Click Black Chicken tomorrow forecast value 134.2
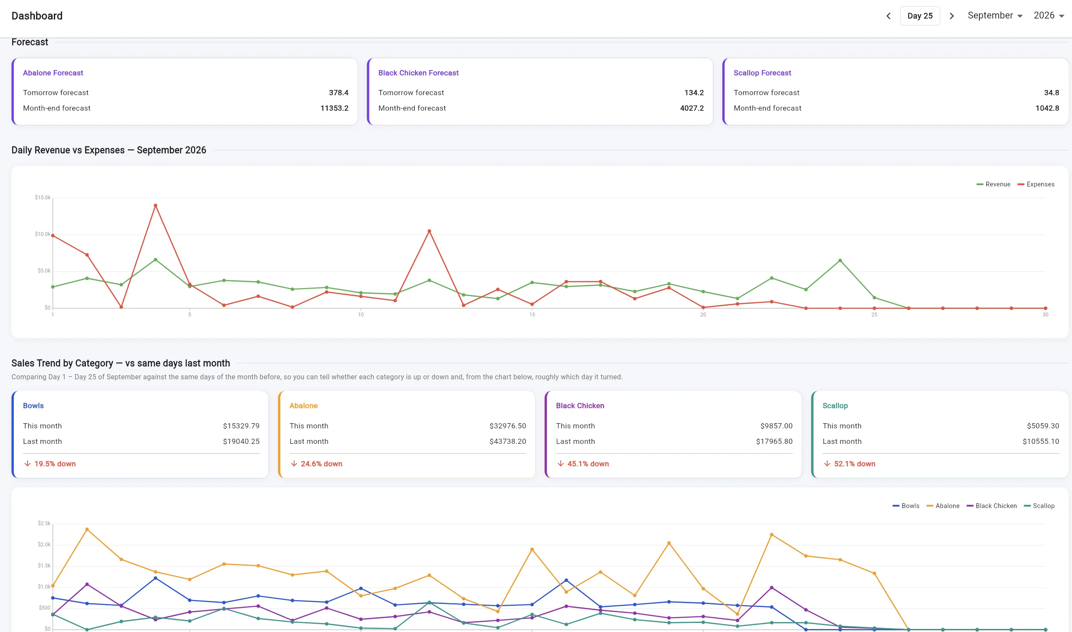1072x632 pixels. click(694, 93)
